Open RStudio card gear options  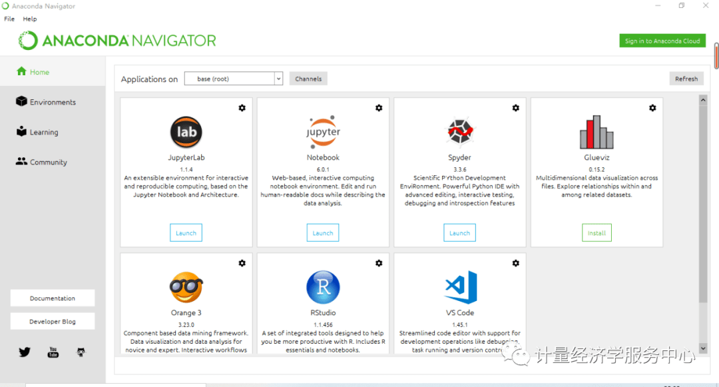point(379,263)
